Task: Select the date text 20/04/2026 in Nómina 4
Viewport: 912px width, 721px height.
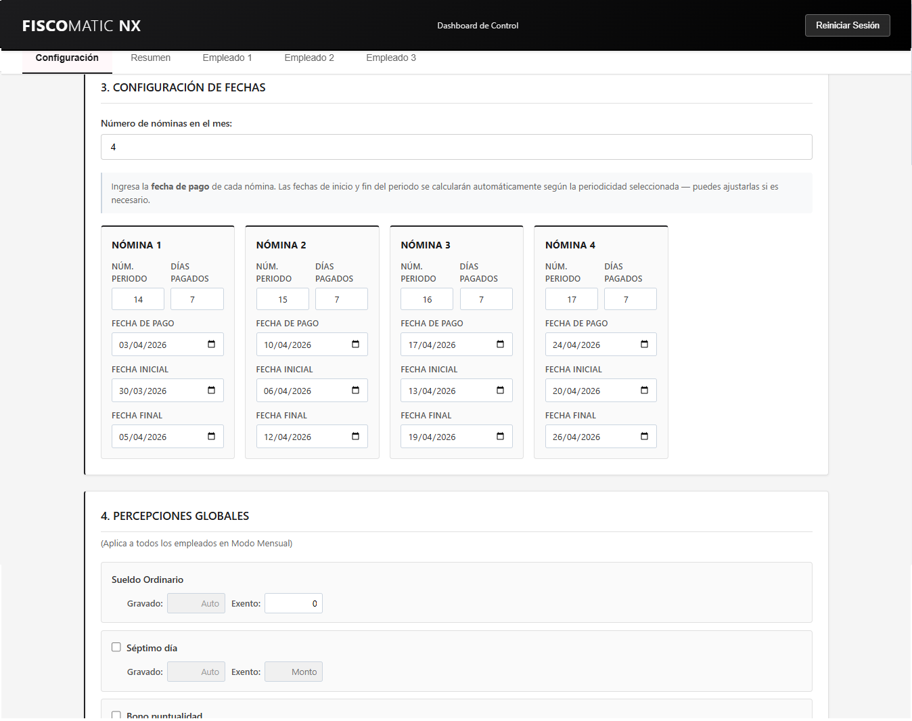Action: (576, 391)
